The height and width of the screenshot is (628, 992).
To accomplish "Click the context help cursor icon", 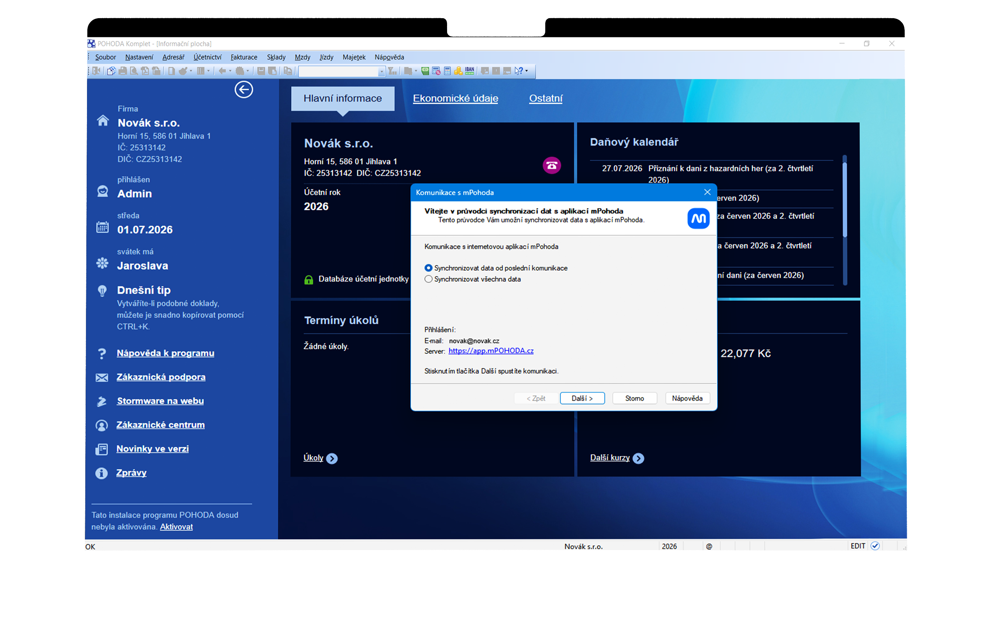I will (519, 71).
